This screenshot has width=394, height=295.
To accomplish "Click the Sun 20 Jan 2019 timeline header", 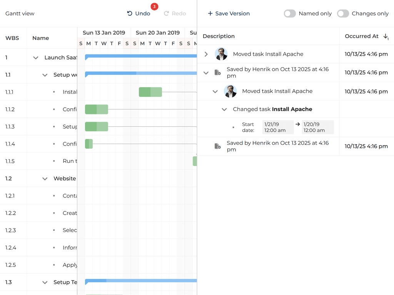I will tap(158, 33).
